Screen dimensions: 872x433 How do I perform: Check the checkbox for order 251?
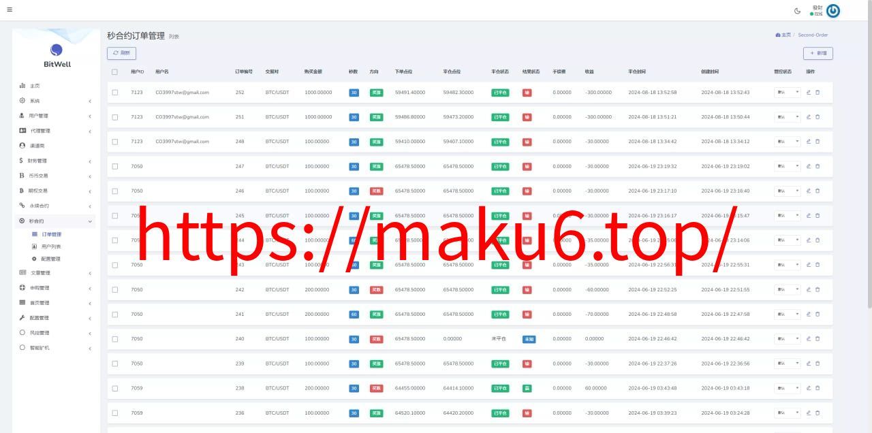coord(114,117)
